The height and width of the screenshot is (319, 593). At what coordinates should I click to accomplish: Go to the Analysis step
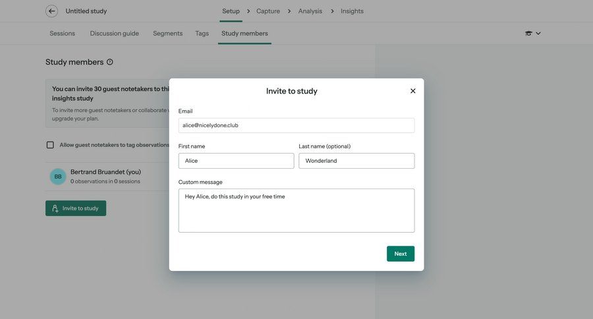point(310,11)
